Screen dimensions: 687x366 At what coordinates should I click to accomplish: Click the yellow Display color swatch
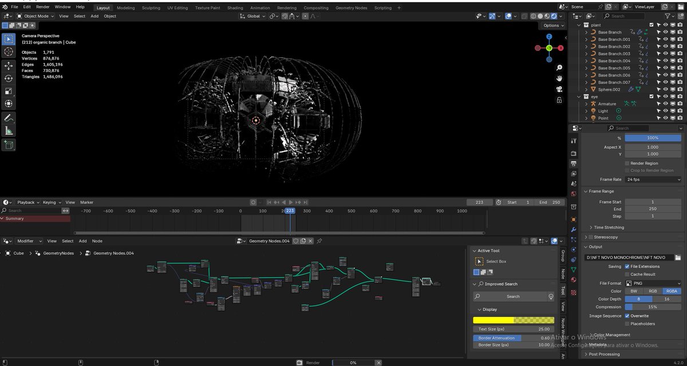(x=514, y=320)
